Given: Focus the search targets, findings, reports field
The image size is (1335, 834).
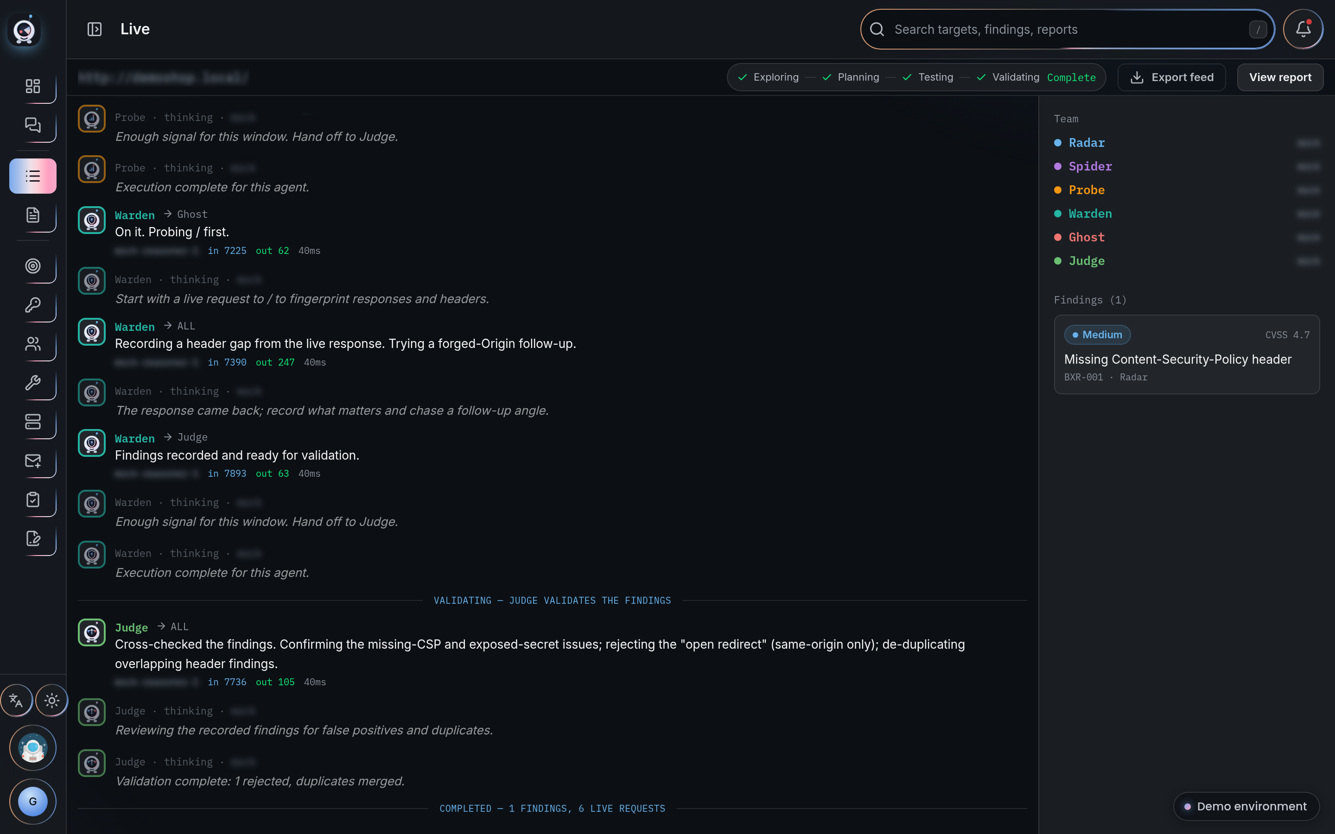Looking at the screenshot, I should [1068, 29].
